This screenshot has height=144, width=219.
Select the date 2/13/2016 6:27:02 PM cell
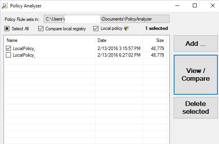coord(119,55)
